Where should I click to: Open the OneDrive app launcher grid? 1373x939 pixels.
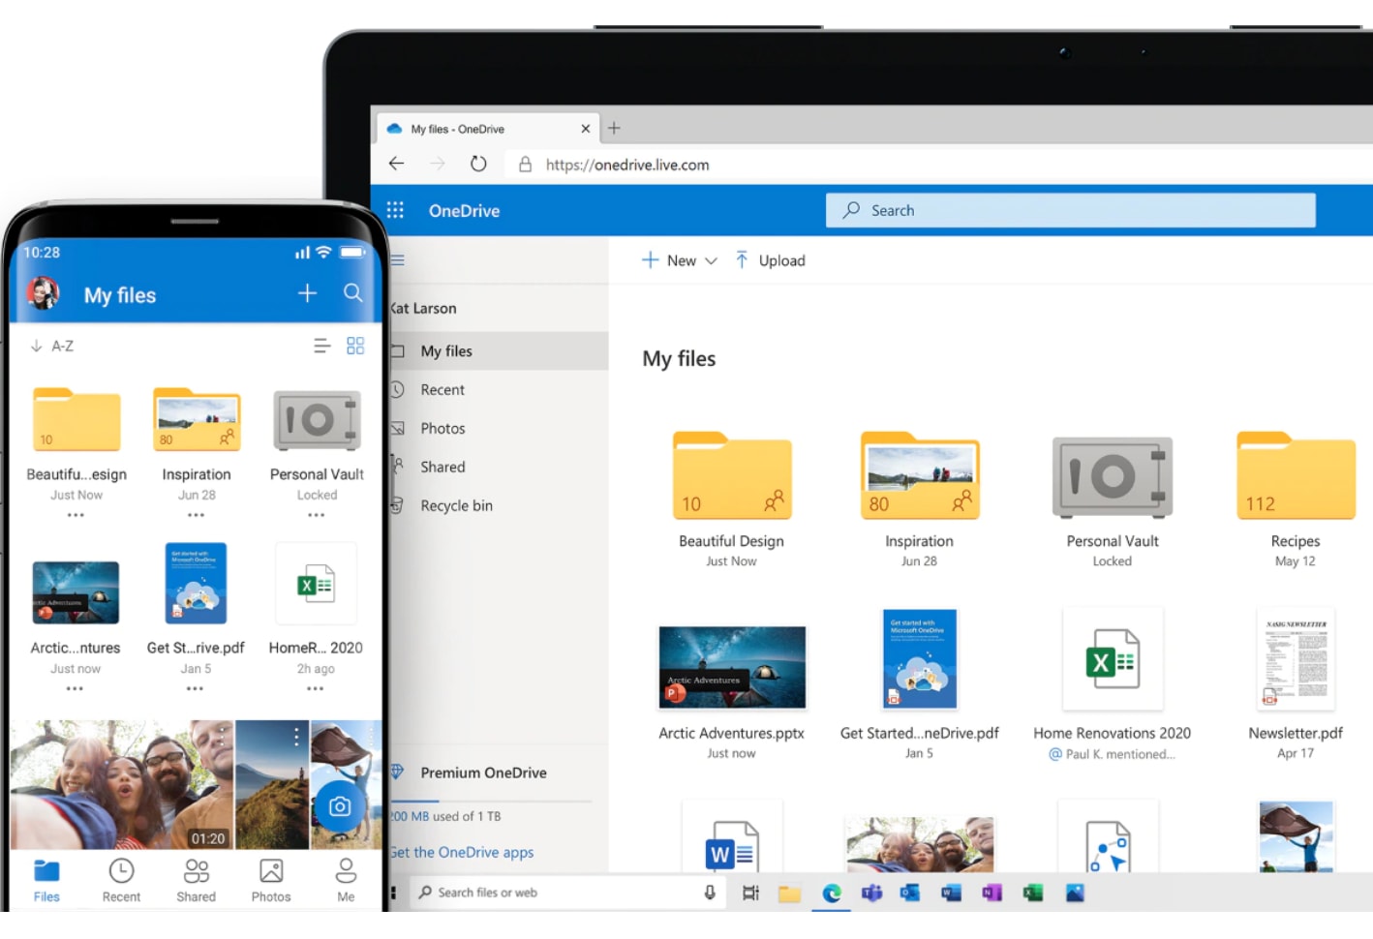pos(395,210)
